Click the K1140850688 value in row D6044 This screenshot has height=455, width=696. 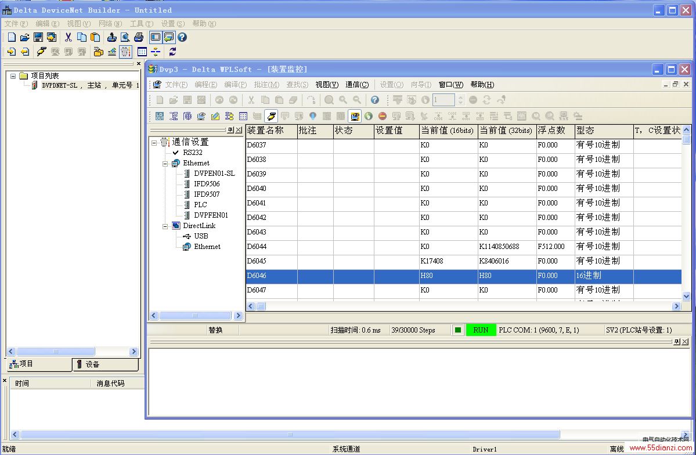point(499,247)
